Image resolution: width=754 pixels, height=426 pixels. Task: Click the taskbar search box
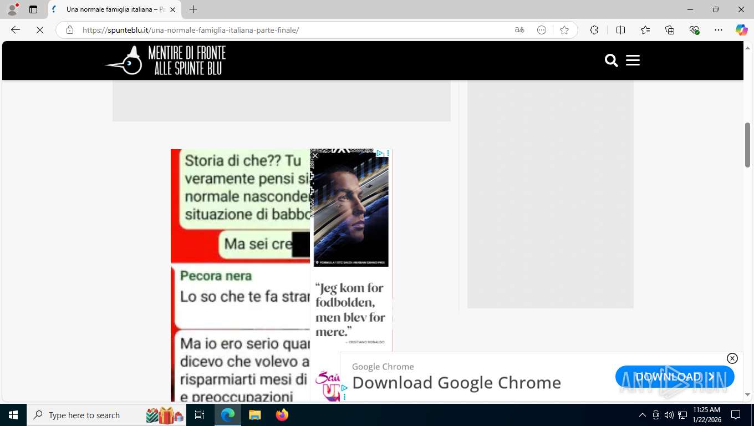pos(107,415)
